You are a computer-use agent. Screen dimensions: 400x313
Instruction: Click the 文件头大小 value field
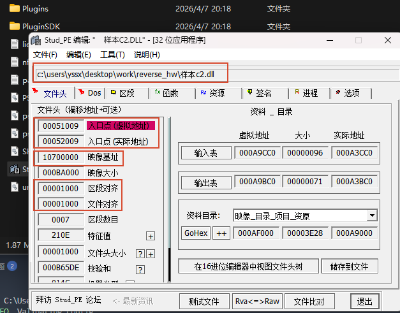61,252
